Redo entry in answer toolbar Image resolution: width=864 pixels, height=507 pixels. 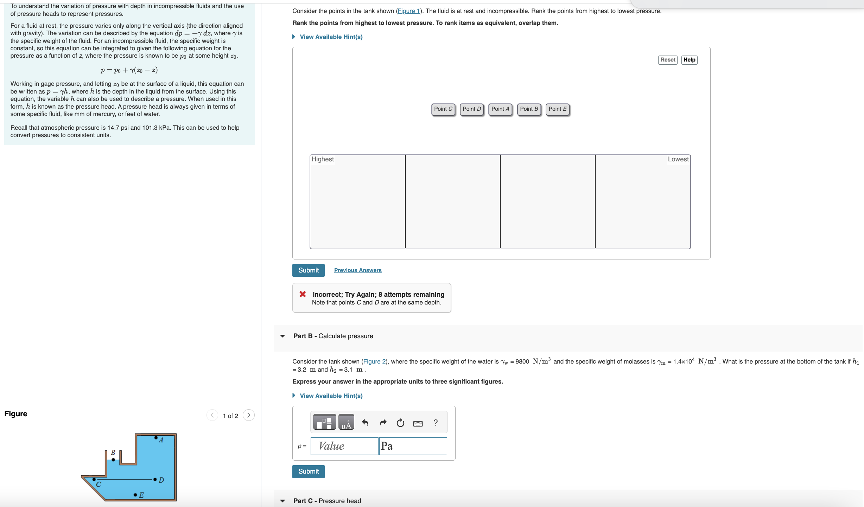click(x=383, y=423)
